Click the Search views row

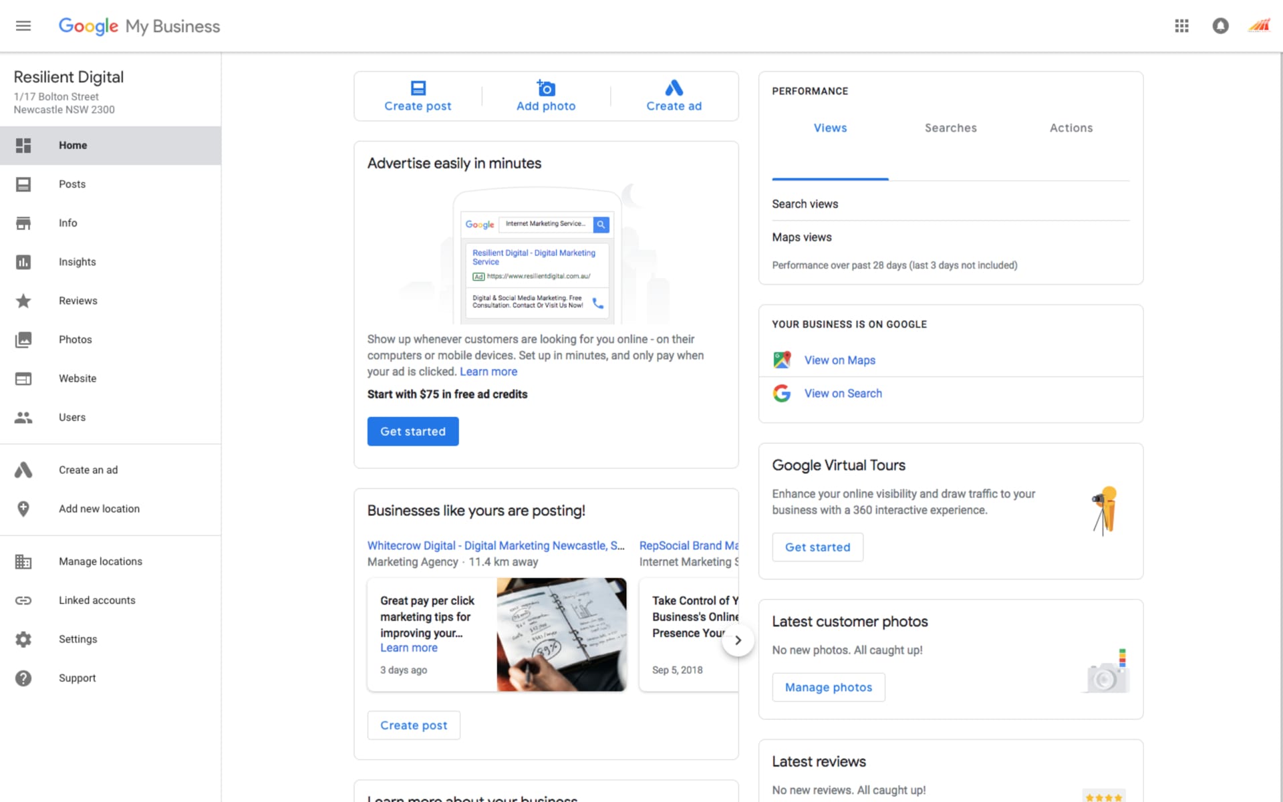pos(950,204)
